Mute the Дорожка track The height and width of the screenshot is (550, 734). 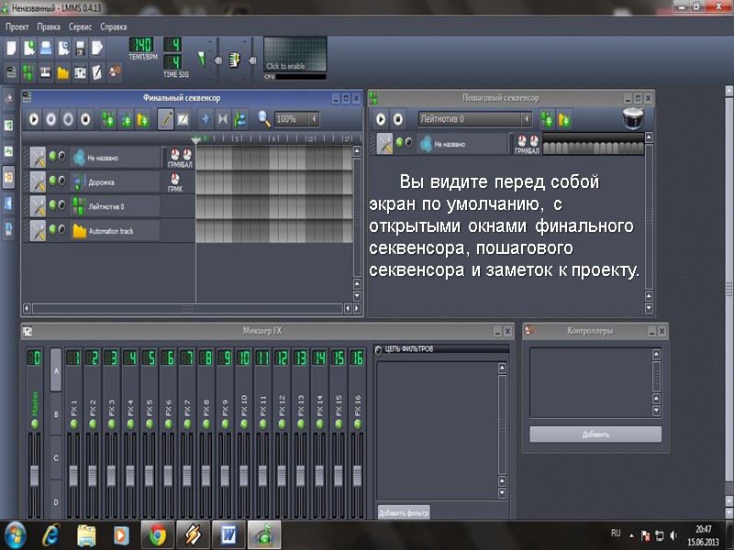52,180
